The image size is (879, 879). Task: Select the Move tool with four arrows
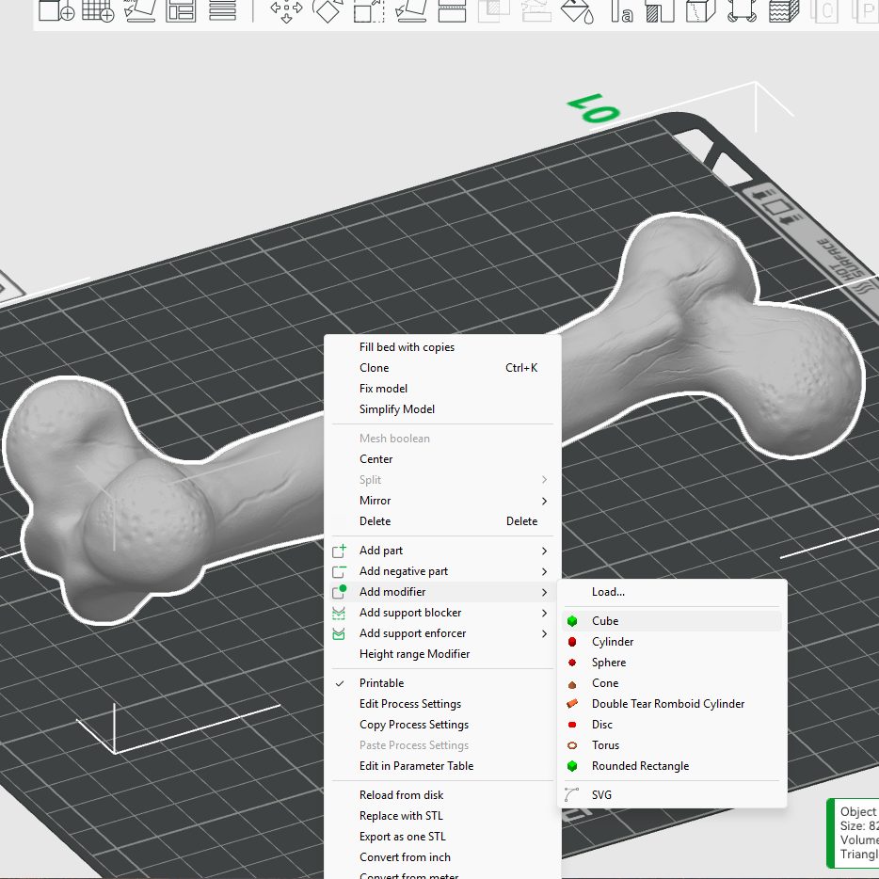click(286, 10)
